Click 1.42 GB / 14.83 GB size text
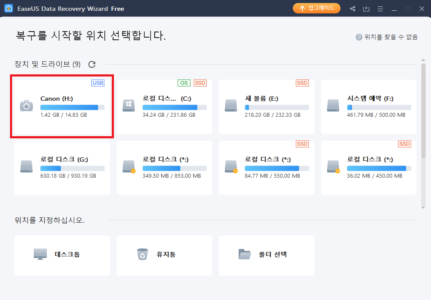 tap(64, 115)
